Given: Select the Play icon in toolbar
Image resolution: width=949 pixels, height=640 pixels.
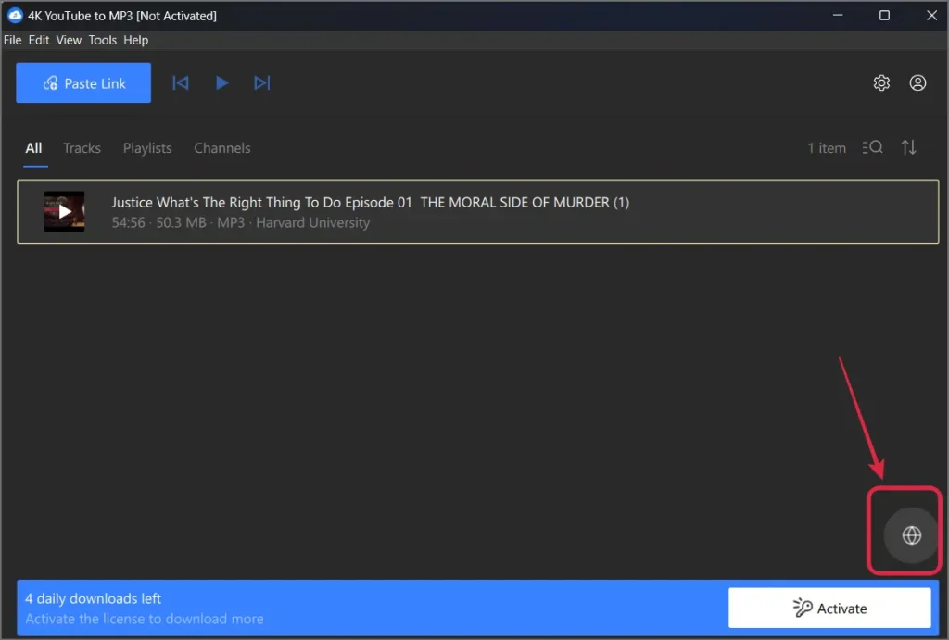Looking at the screenshot, I should tap(221, 82).
